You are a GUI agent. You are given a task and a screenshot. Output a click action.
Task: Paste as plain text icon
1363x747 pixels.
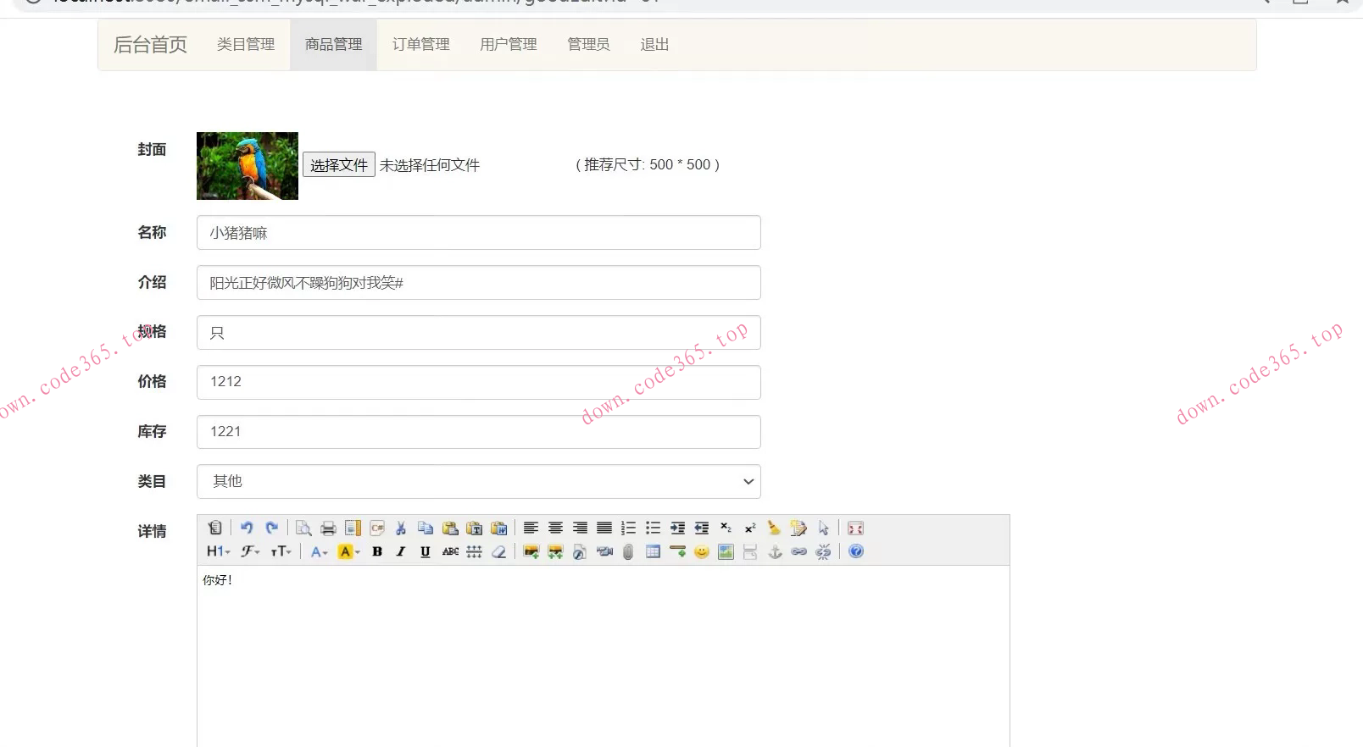click(x=475, y=528)
